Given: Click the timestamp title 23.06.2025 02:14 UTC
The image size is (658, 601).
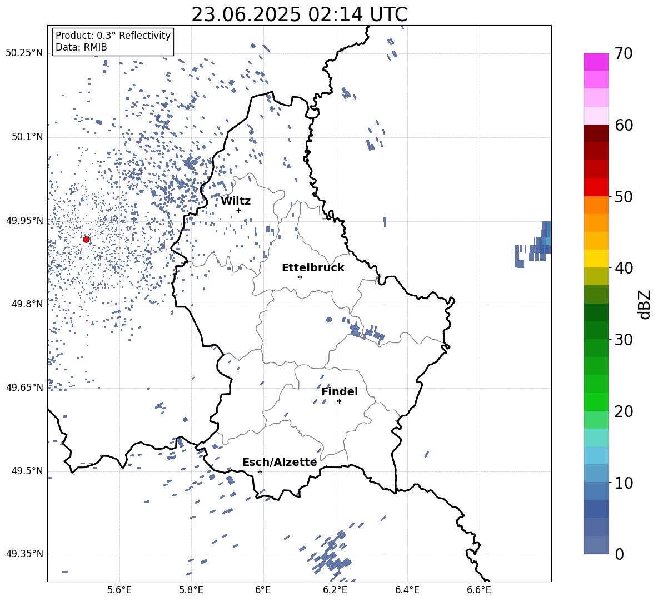Looking at the screenshot, I should (299, 14).
